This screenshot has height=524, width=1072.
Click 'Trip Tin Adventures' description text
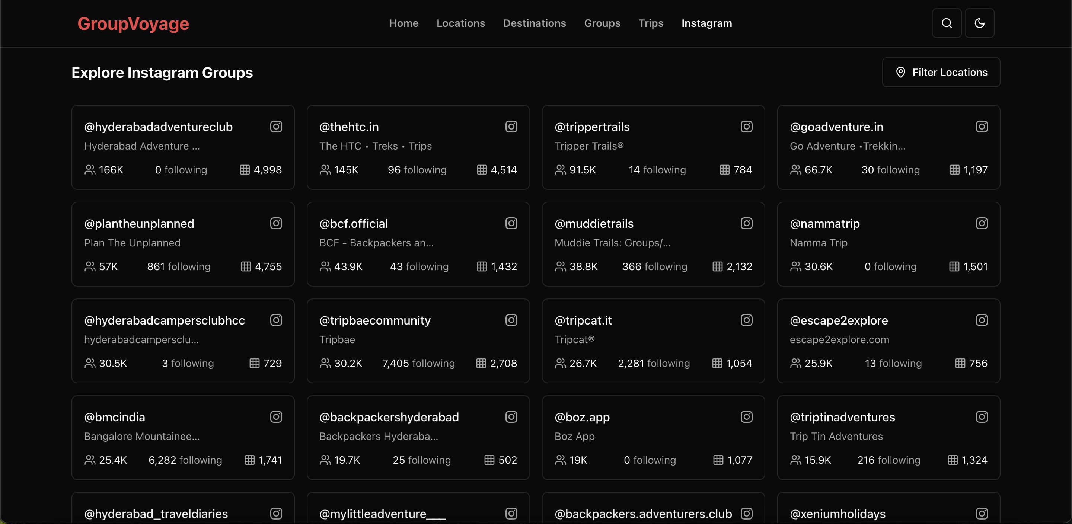(x=836, y=437)
